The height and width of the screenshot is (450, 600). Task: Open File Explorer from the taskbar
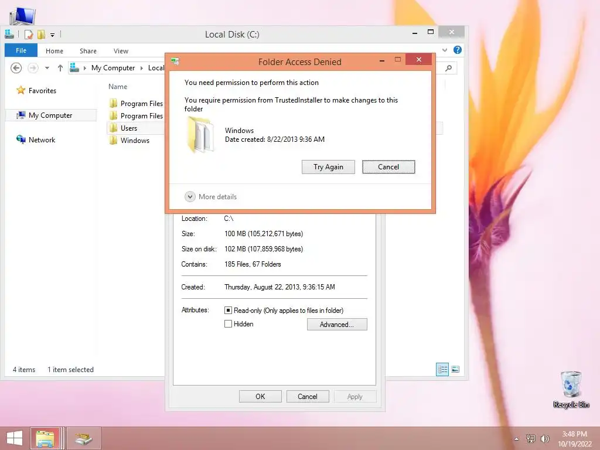(45, 438)
